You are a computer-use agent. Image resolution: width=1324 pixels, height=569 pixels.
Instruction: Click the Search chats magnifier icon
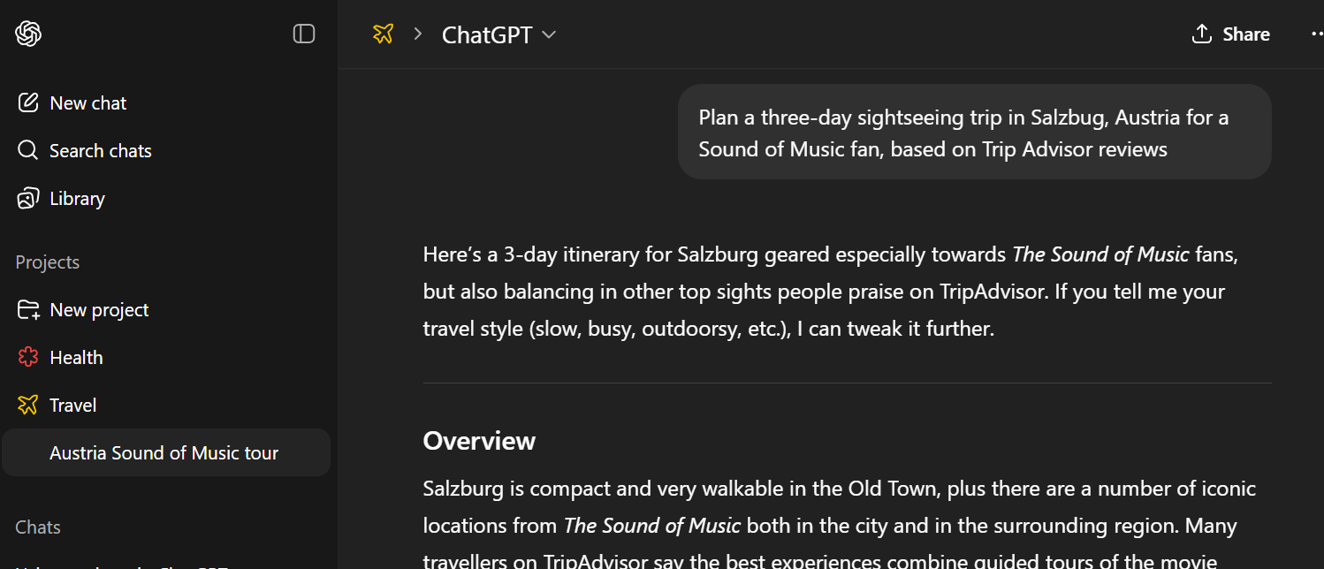(x=28, y=150)
